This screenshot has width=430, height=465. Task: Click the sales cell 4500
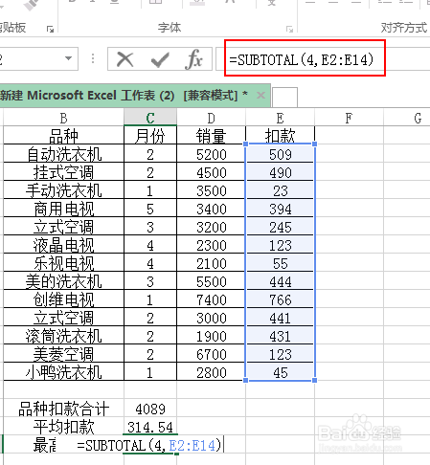[211, 172]
